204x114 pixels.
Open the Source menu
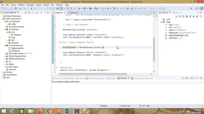click(13, 5)
